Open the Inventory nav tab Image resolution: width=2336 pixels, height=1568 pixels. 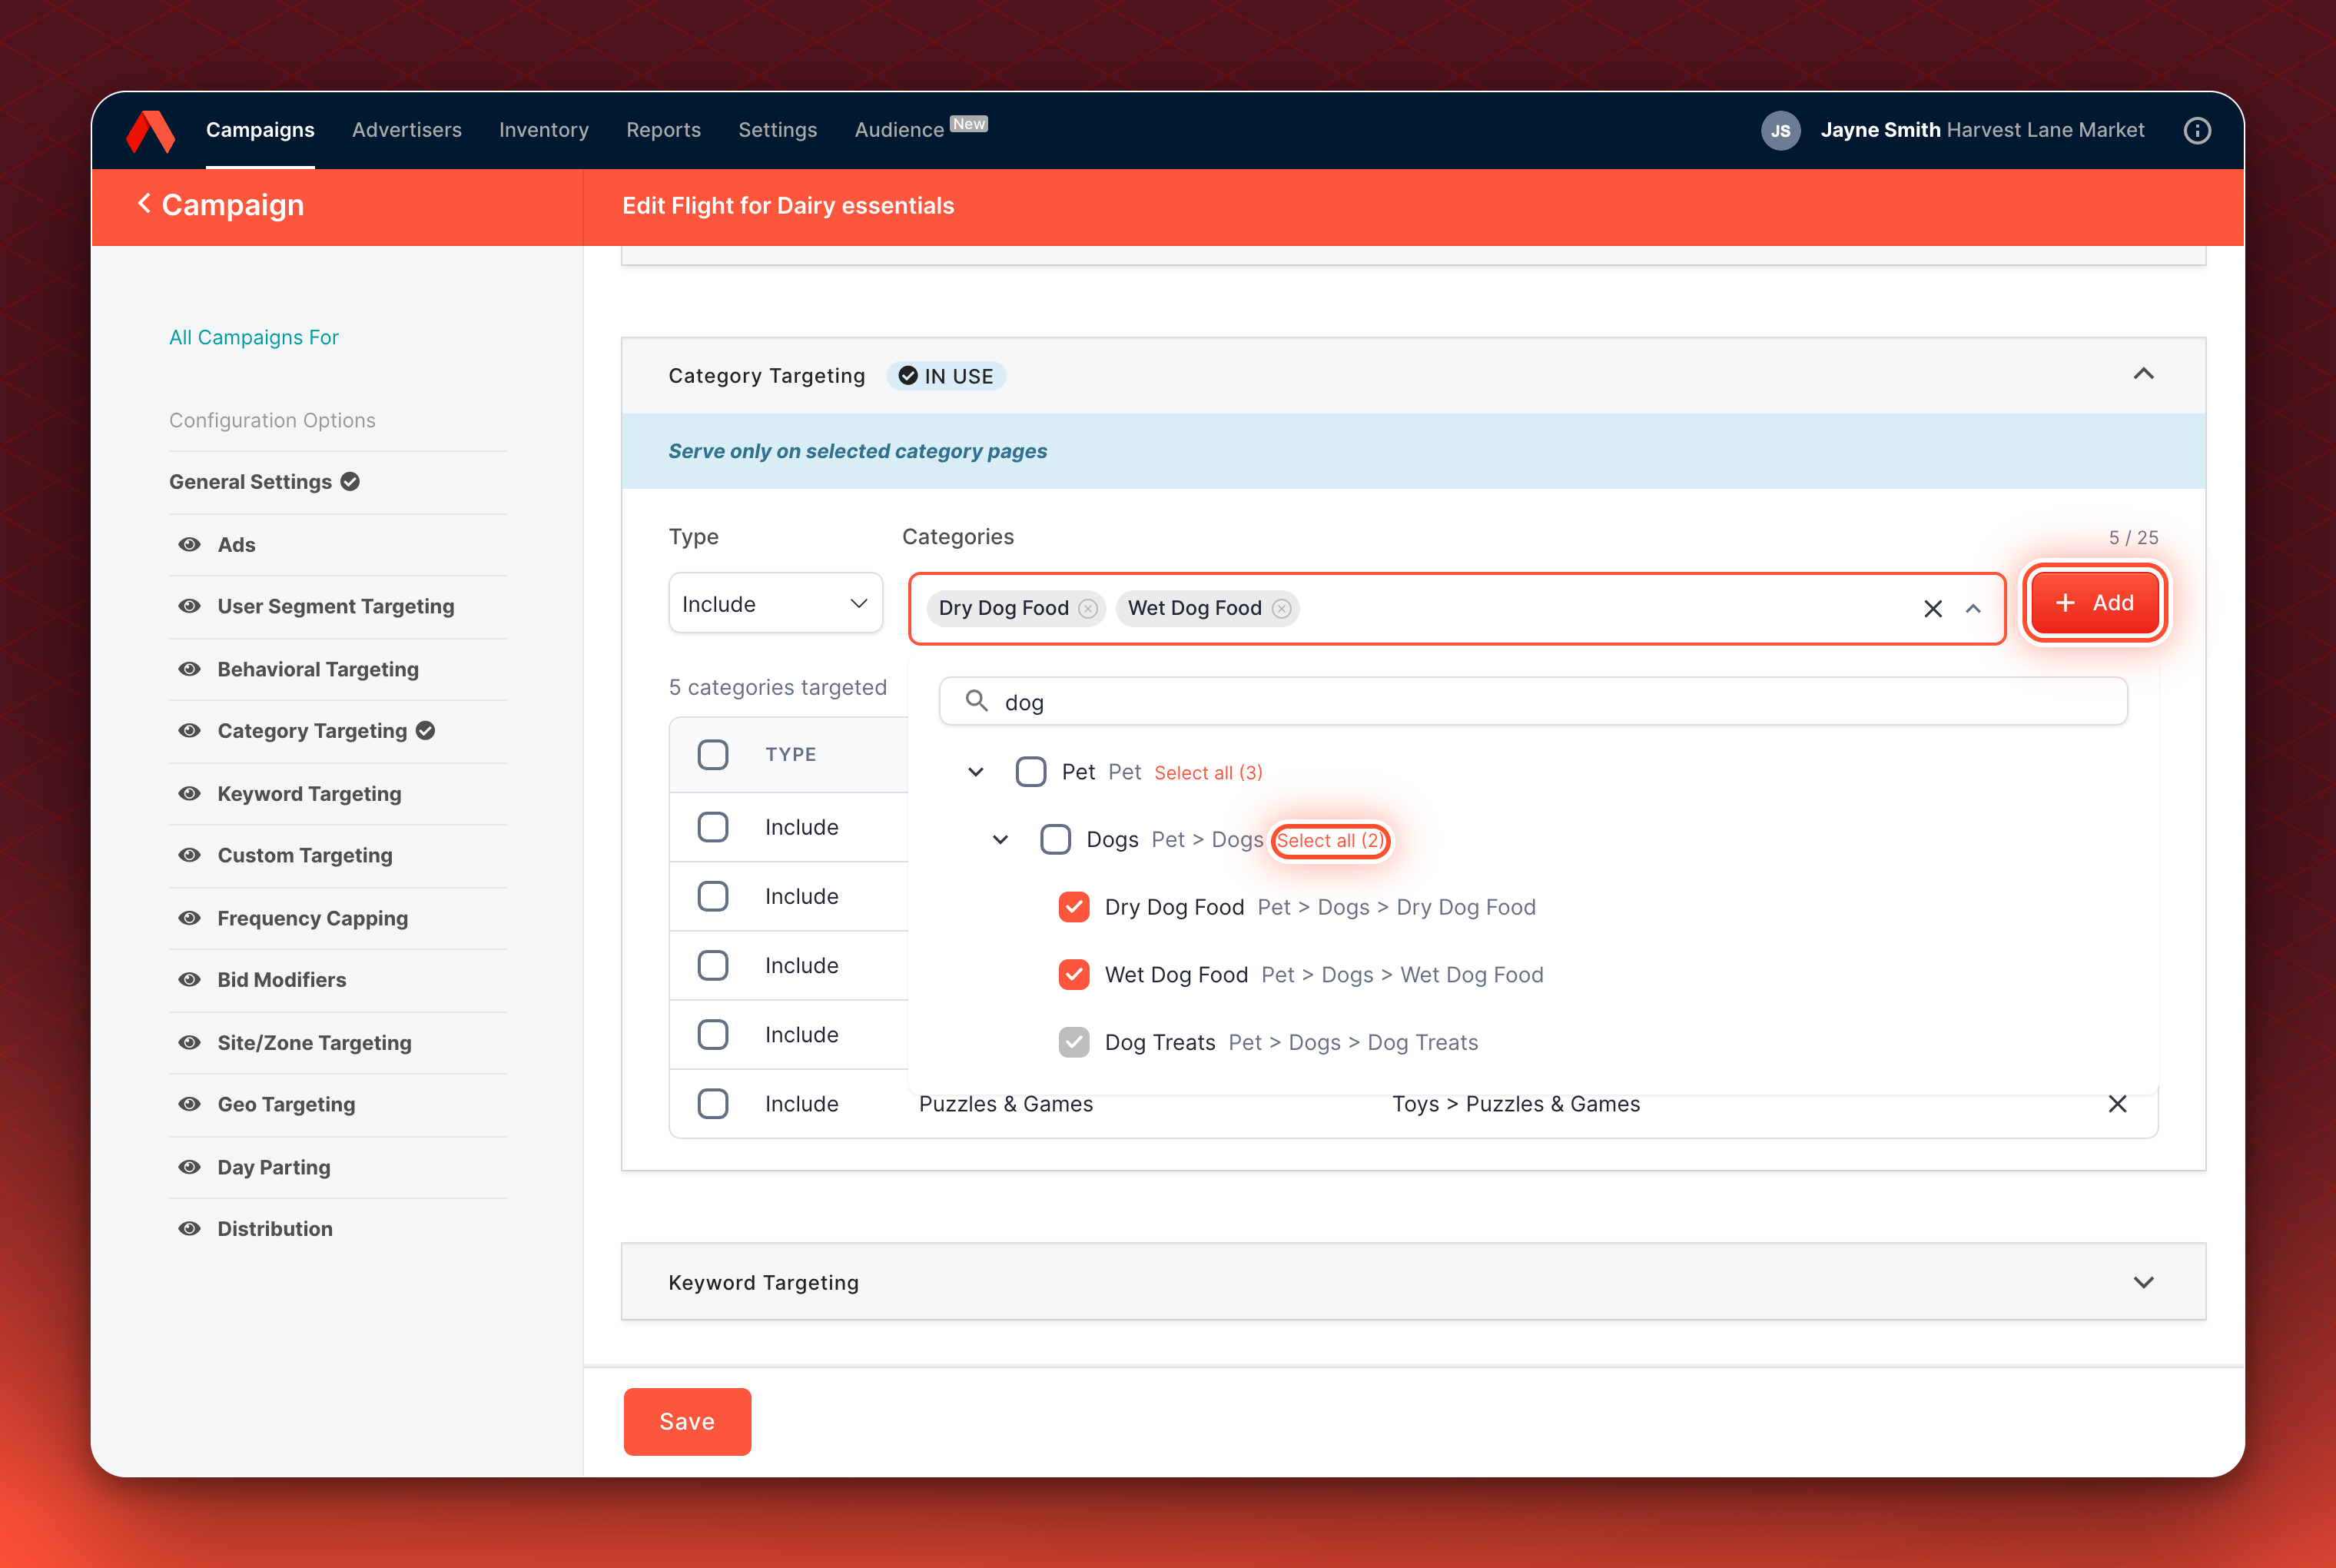pos(544,130)
